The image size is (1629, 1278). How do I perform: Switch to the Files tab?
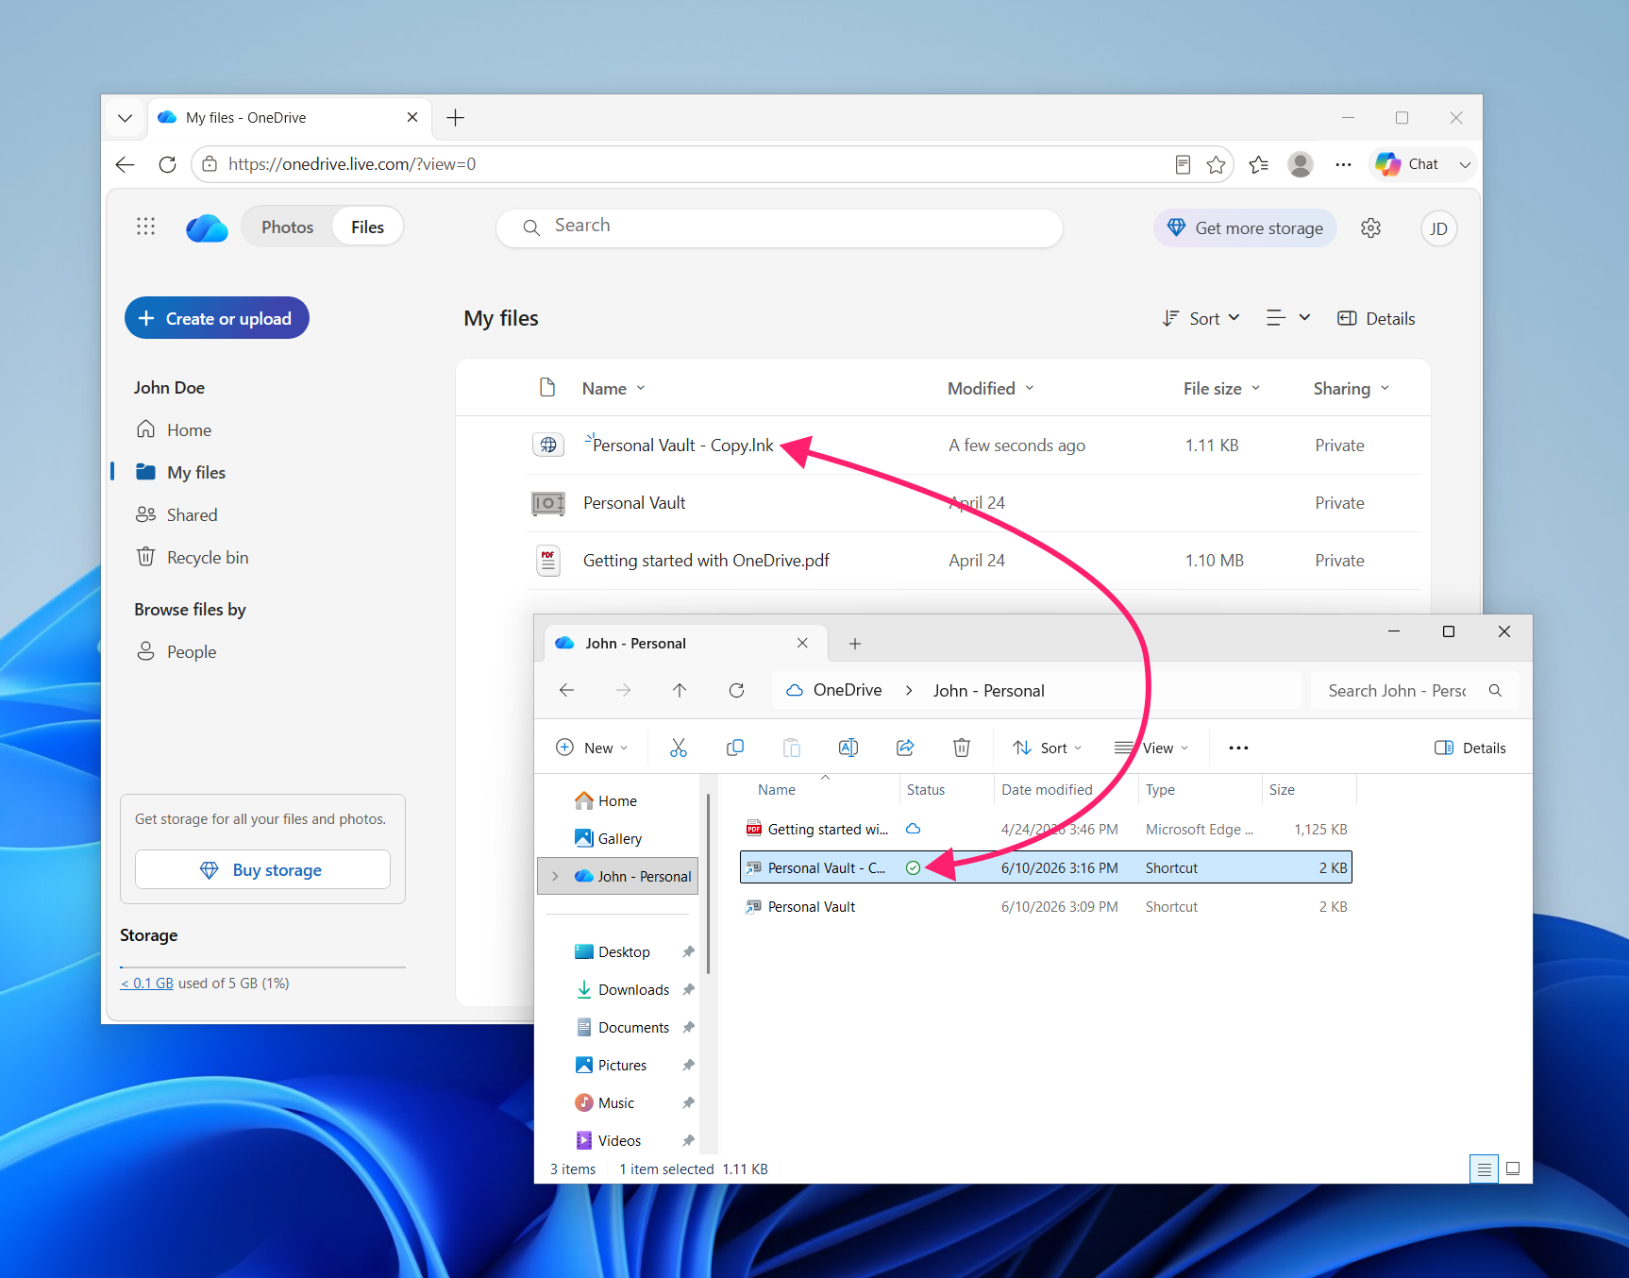pyautogui.click(x=367, y=227)
